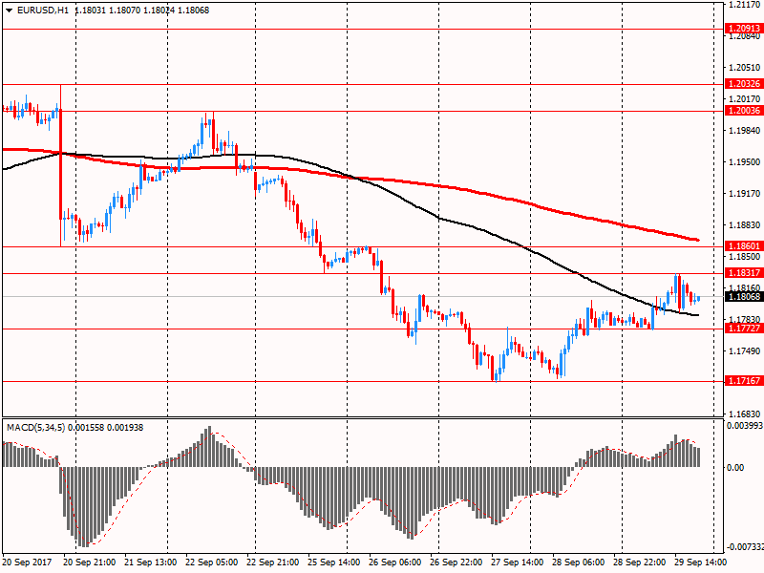This screenshot has width=764, height=573.
Task: Click the 26 Sep 22:00 time label
Action: pos(456,562)
